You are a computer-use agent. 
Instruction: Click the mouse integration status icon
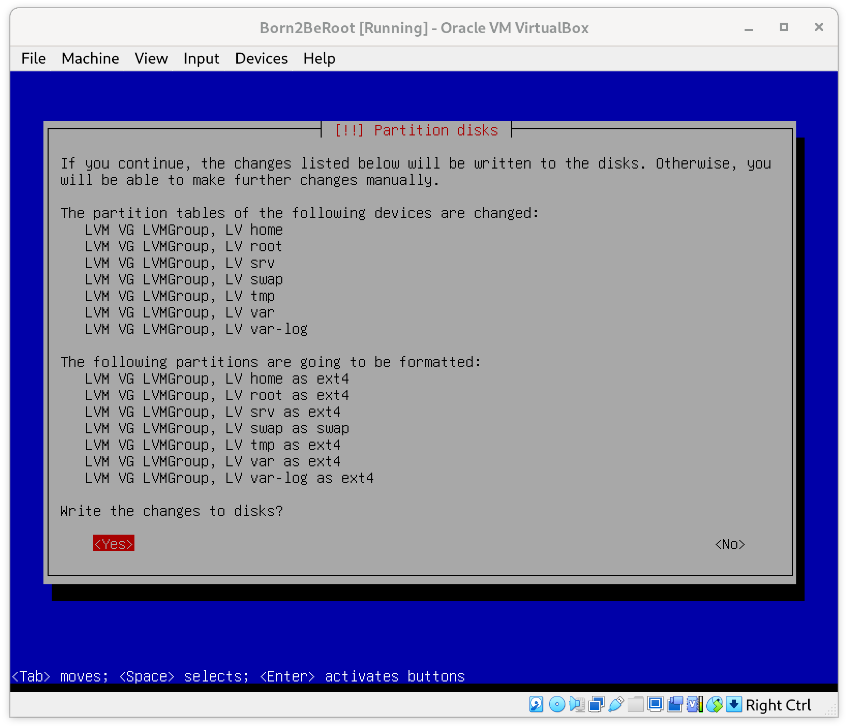[x=714, y=704]
